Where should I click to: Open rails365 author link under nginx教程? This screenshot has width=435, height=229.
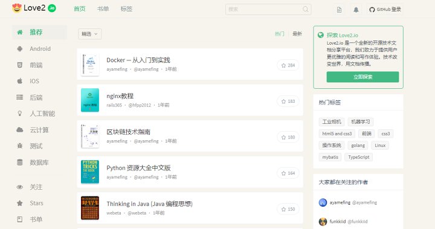point(114,105)
